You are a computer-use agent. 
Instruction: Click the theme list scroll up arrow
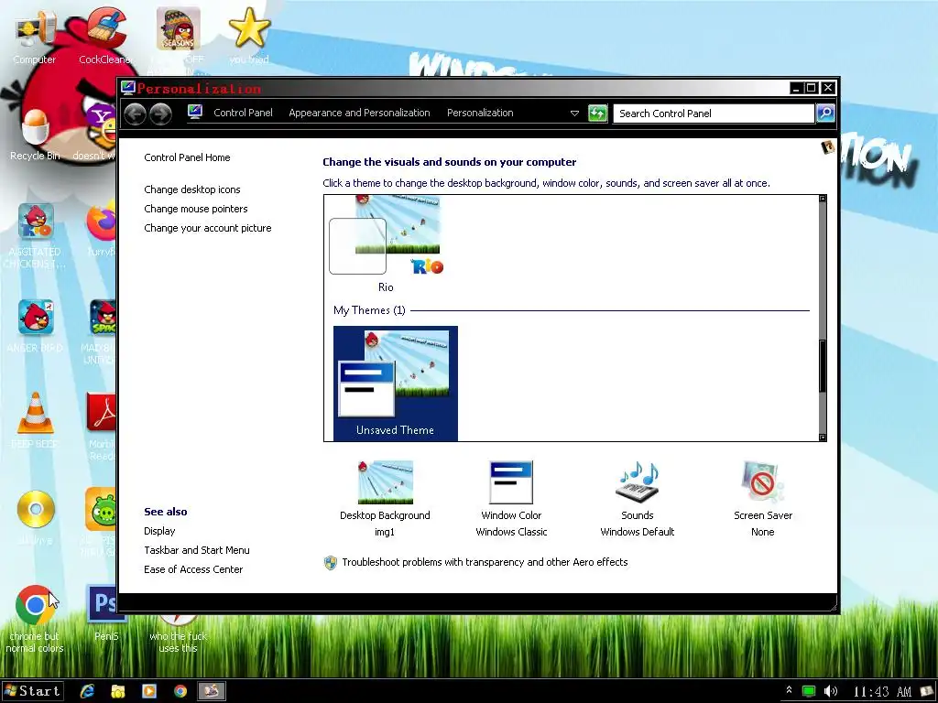pos(823,199)
